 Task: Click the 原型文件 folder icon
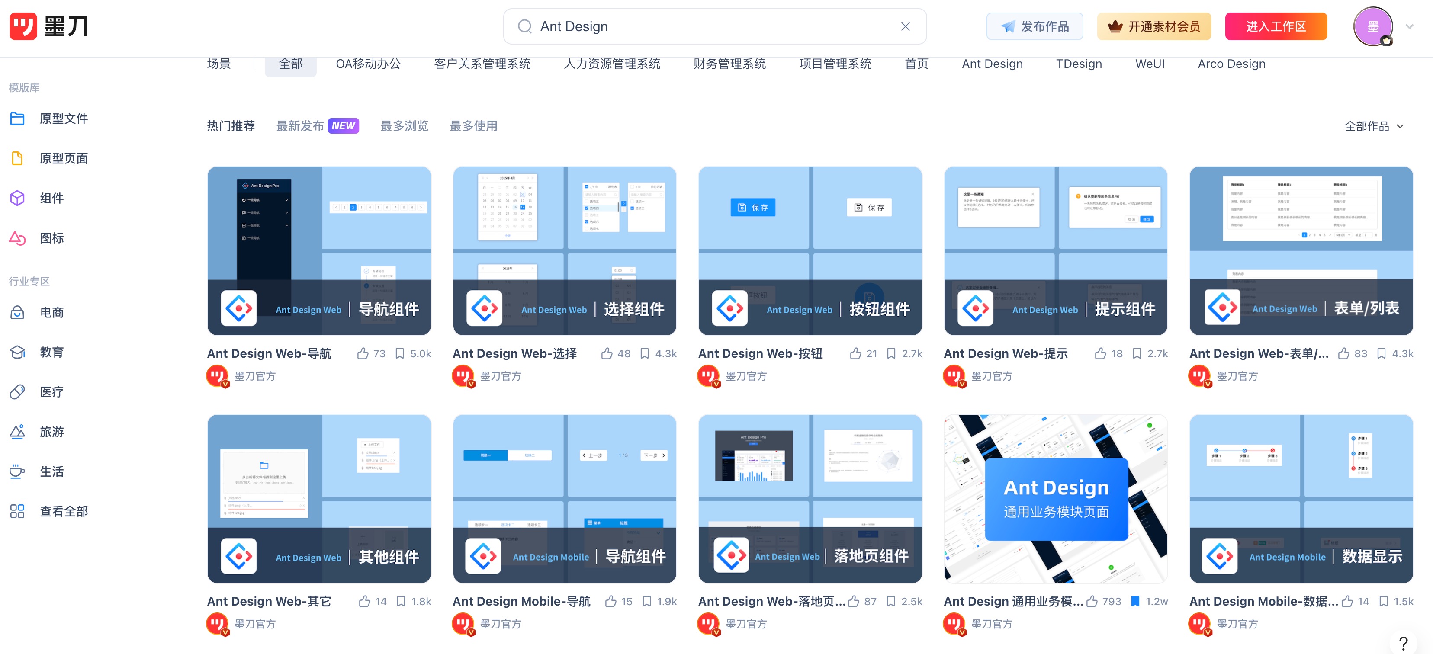click(x=17, y=119)
